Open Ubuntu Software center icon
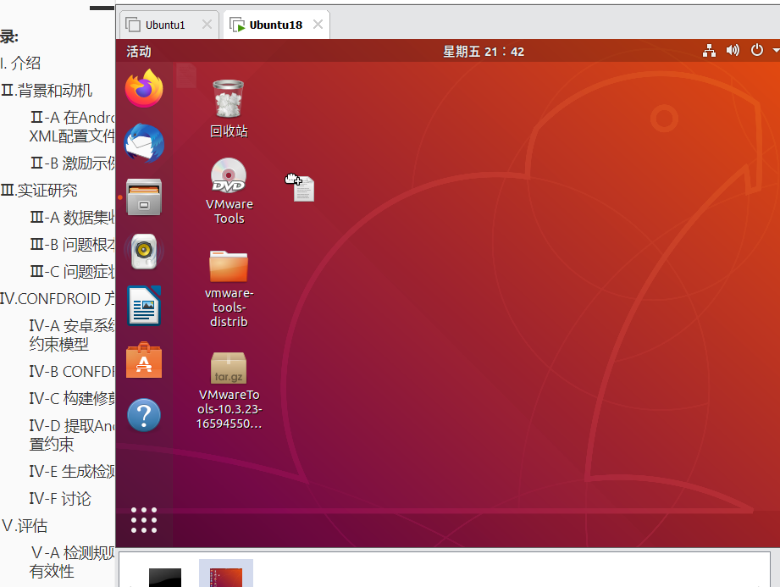The image size is (780, 587). [x=144, y=360]
